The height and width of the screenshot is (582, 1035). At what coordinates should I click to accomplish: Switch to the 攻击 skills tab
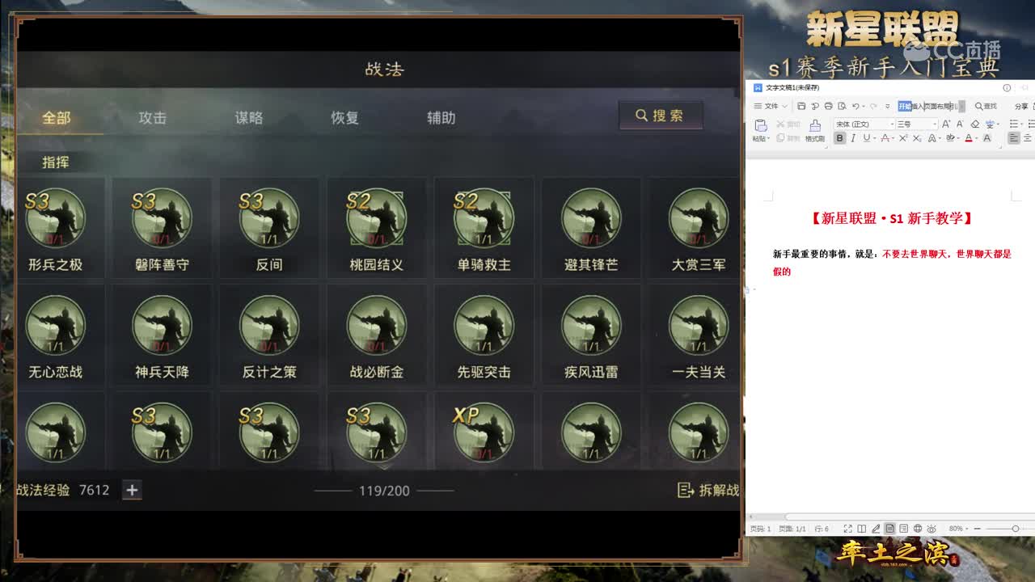tap(152, 118)
